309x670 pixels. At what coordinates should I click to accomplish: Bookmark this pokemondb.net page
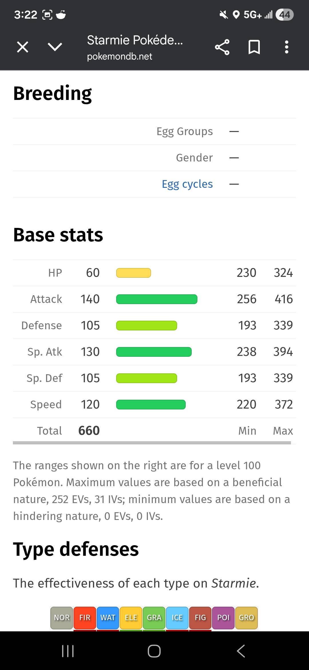(254, 47)
